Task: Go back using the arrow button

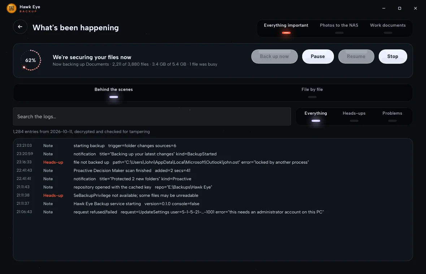Action: (20, 27)
